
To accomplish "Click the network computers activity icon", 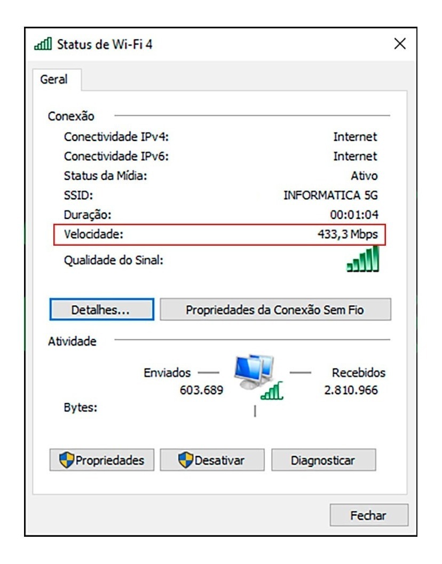I will click(x=258, y=377).
